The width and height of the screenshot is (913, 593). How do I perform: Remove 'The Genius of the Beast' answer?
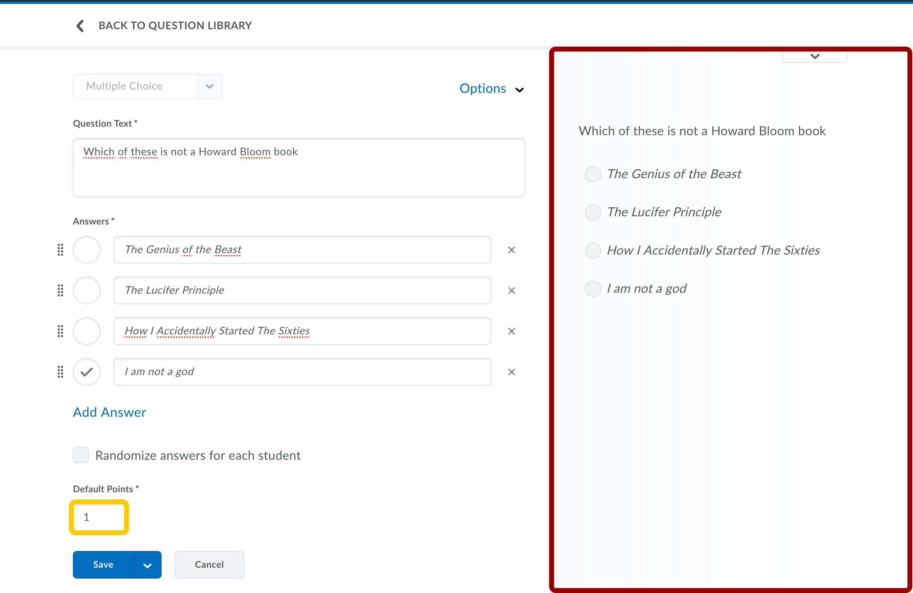click(511, 250)
